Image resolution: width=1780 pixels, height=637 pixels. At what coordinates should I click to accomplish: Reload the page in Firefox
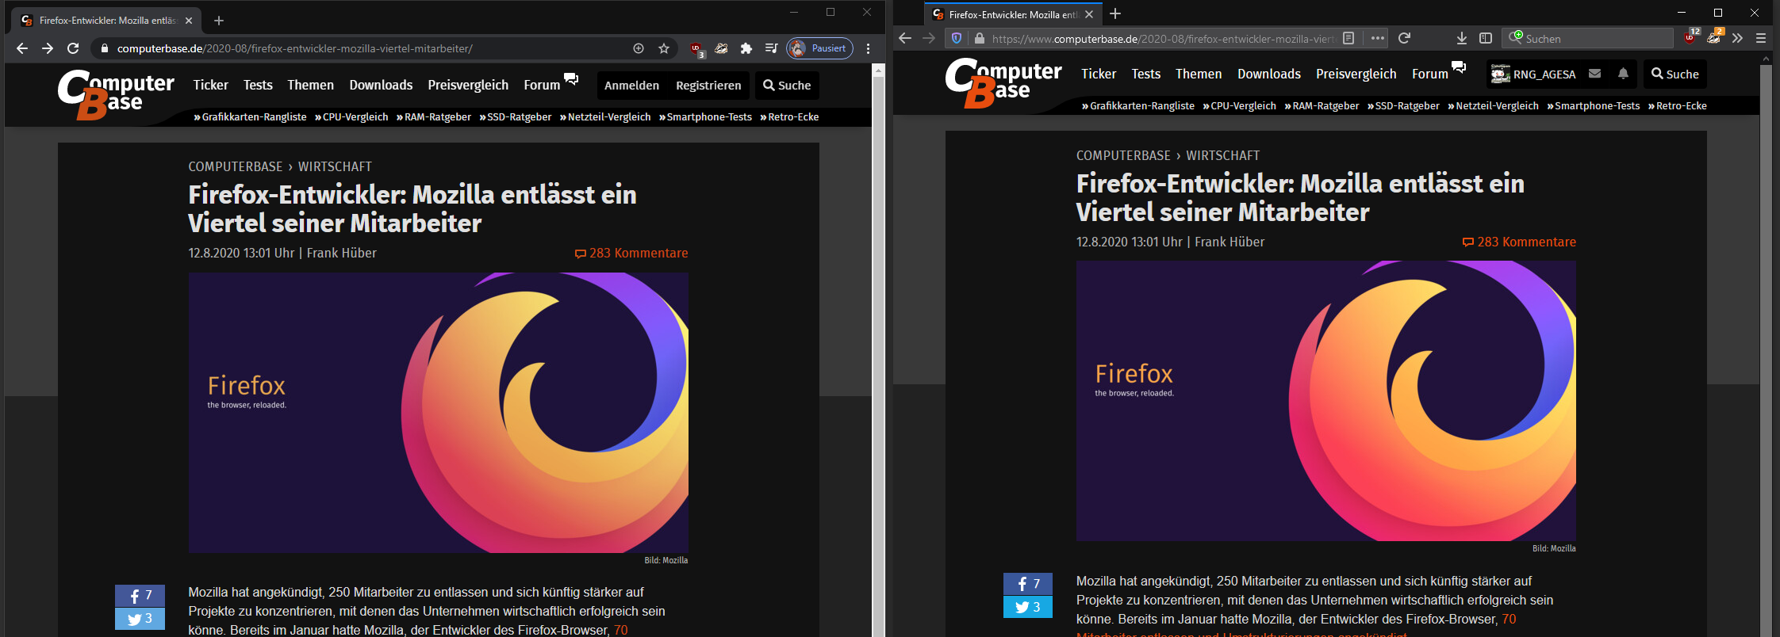pos(1404,38)
